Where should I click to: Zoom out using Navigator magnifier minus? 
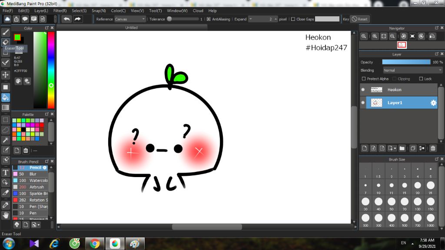pos(392,36)
